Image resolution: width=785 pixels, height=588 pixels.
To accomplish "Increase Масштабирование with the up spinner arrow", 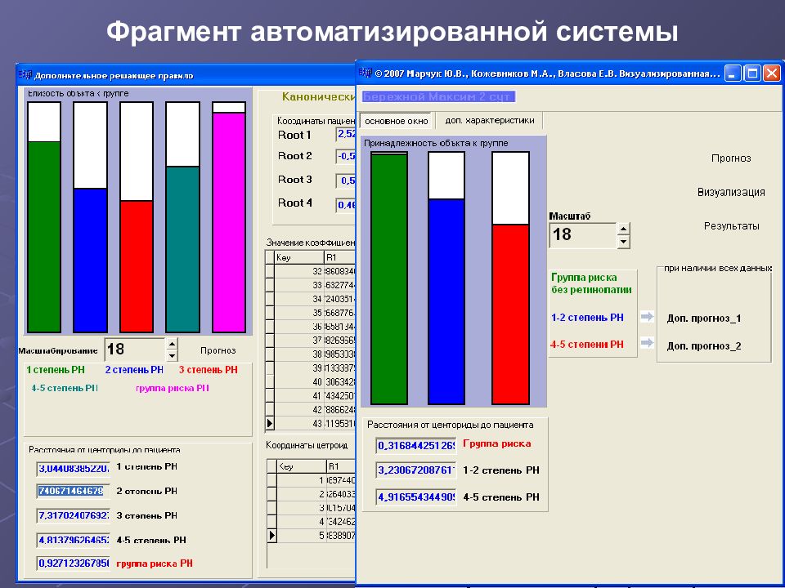I will [172, 344].
